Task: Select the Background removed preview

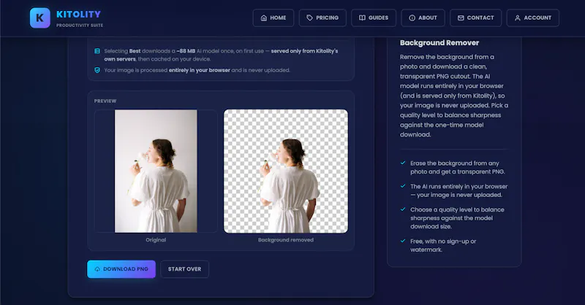Action: [286, 171]
